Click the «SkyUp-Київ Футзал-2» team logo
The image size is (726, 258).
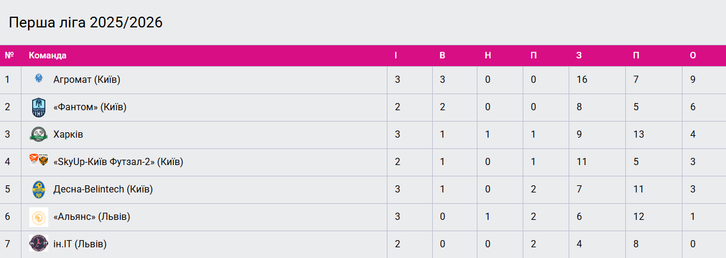[x=39, y=160]
